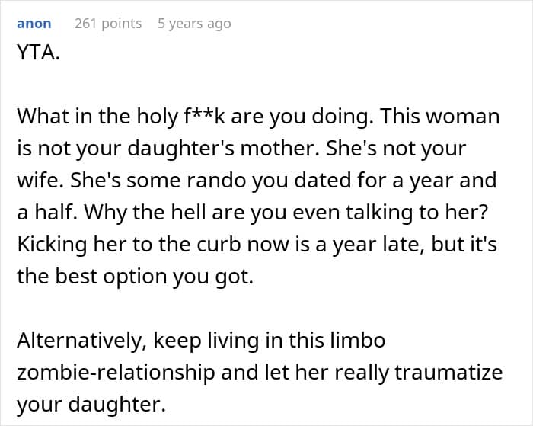Image resolution: width=533 pixels, height=426 pixels.
Task: Click the phrase "This woman"
Action: (x=439, y=117)
